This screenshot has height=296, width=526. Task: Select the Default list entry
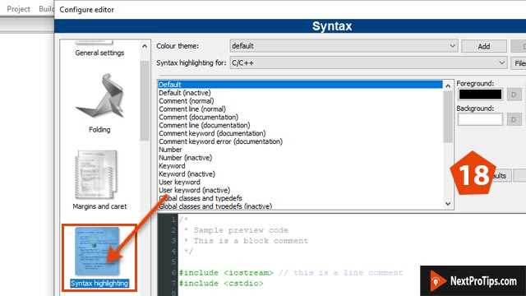[300, 85]
